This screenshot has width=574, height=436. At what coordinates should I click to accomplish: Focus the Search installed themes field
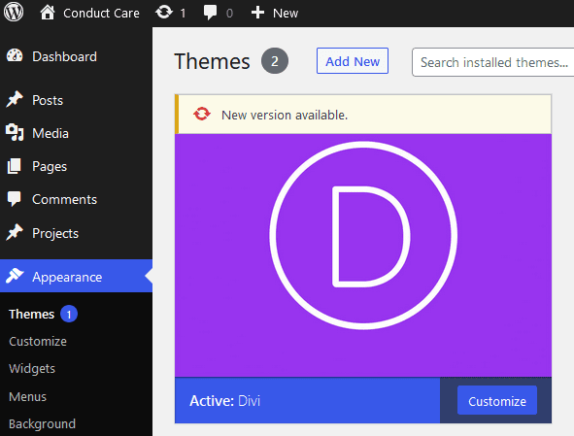(492, 62)
